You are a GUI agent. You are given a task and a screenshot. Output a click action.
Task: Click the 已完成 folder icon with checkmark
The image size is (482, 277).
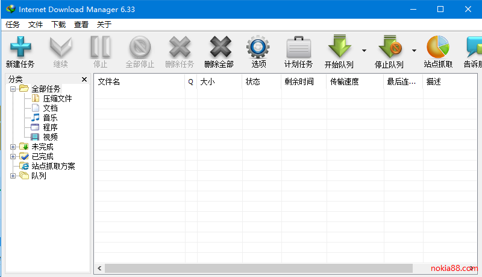pos(24,156)
